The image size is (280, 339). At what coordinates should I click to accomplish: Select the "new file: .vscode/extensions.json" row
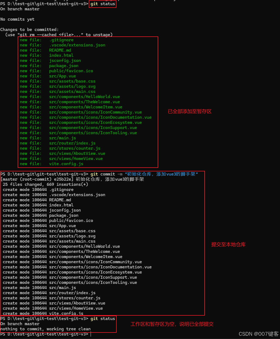(x=62, y=45)
